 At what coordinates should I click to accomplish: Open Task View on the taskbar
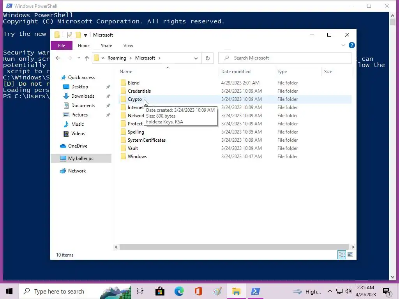point(140,291)
